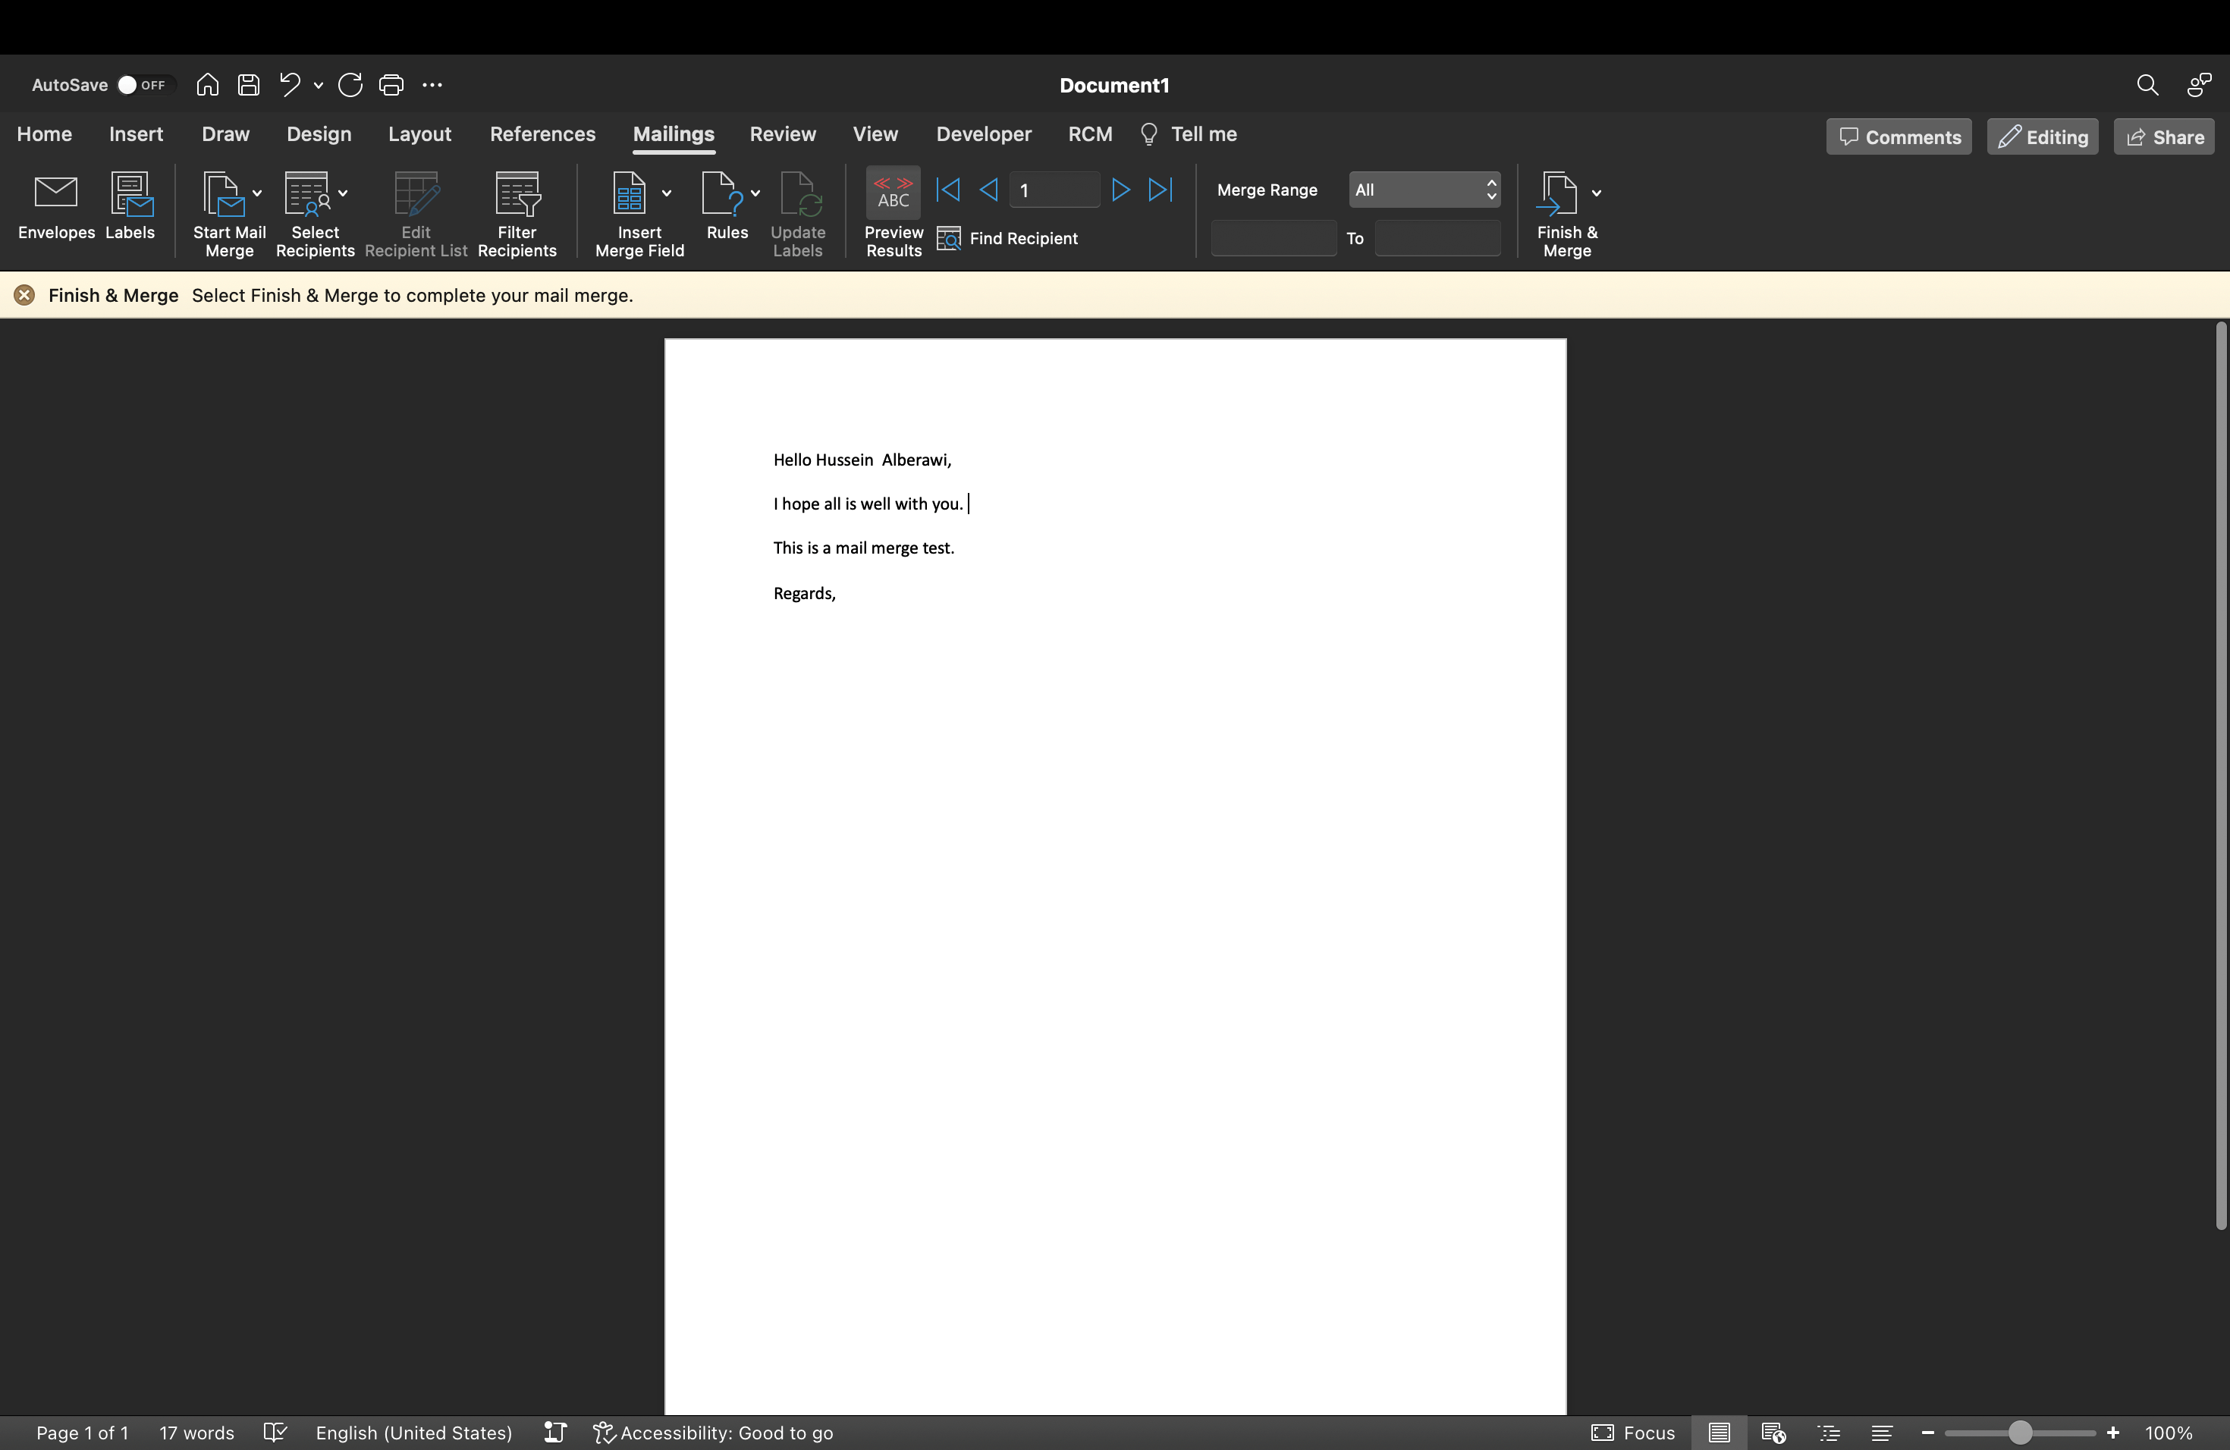Click the Save icon in title bar
The width and height of the screenshot is (2230, 1450).
(248, 85)
